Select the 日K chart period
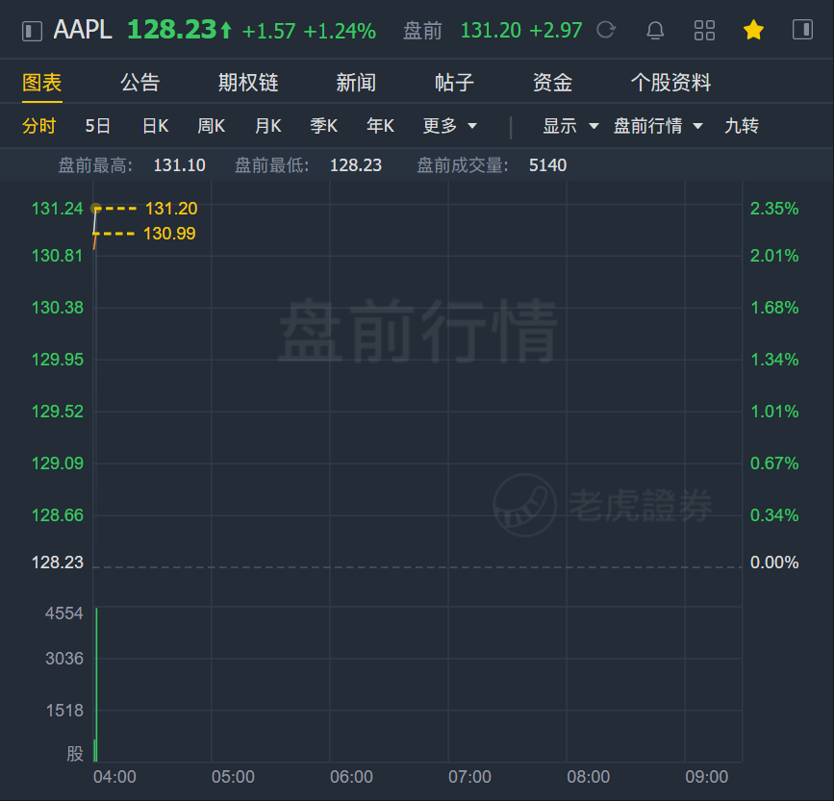This screenshot has width=834, height=801. (155, 126)
